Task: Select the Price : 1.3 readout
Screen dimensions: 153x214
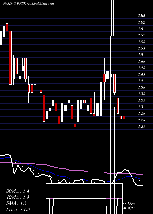Action: 18,209
